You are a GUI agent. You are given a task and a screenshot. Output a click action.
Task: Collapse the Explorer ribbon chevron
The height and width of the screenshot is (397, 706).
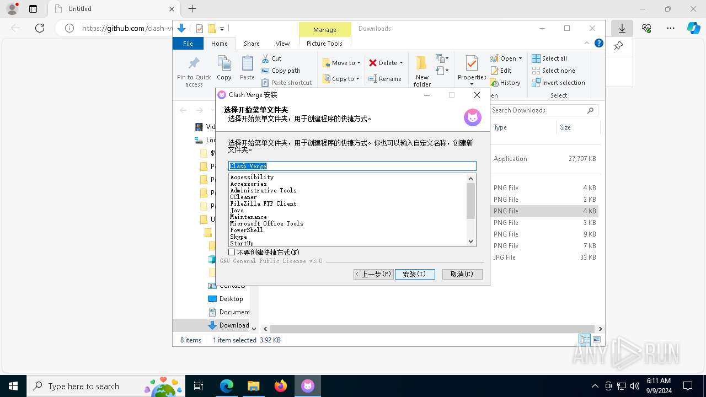(587, 43)
